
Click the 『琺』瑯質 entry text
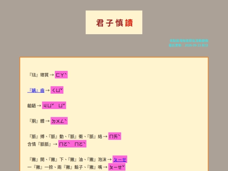click(38, 75)
